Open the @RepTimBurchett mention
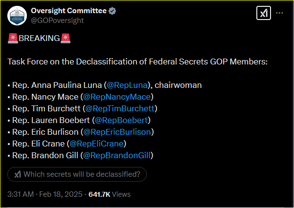This screenshot has width=294, height=208. coord(120,108)
